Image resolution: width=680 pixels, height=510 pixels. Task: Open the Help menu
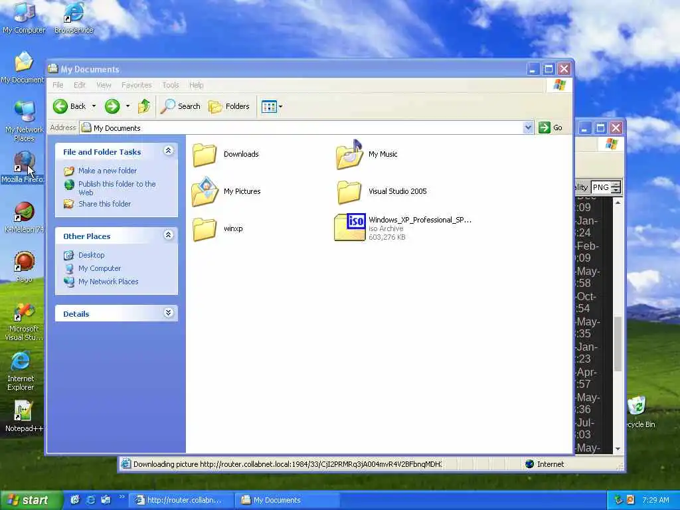click(196, 85)
